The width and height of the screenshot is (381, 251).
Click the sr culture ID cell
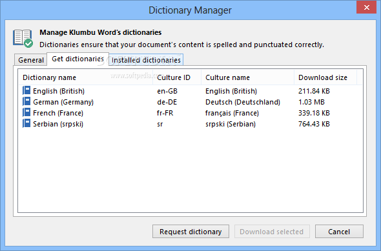pos(160,124)
